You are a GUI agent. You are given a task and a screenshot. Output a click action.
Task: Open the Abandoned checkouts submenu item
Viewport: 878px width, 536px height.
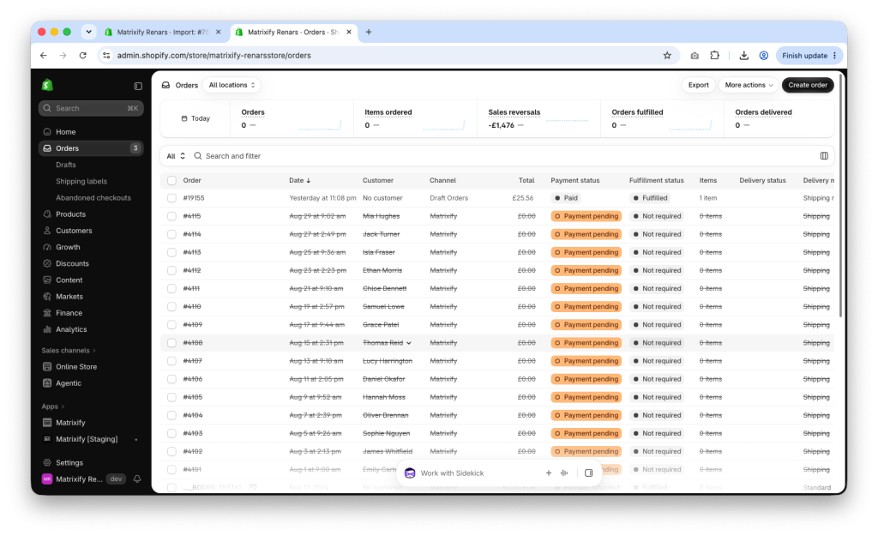[x=93, y=198]
